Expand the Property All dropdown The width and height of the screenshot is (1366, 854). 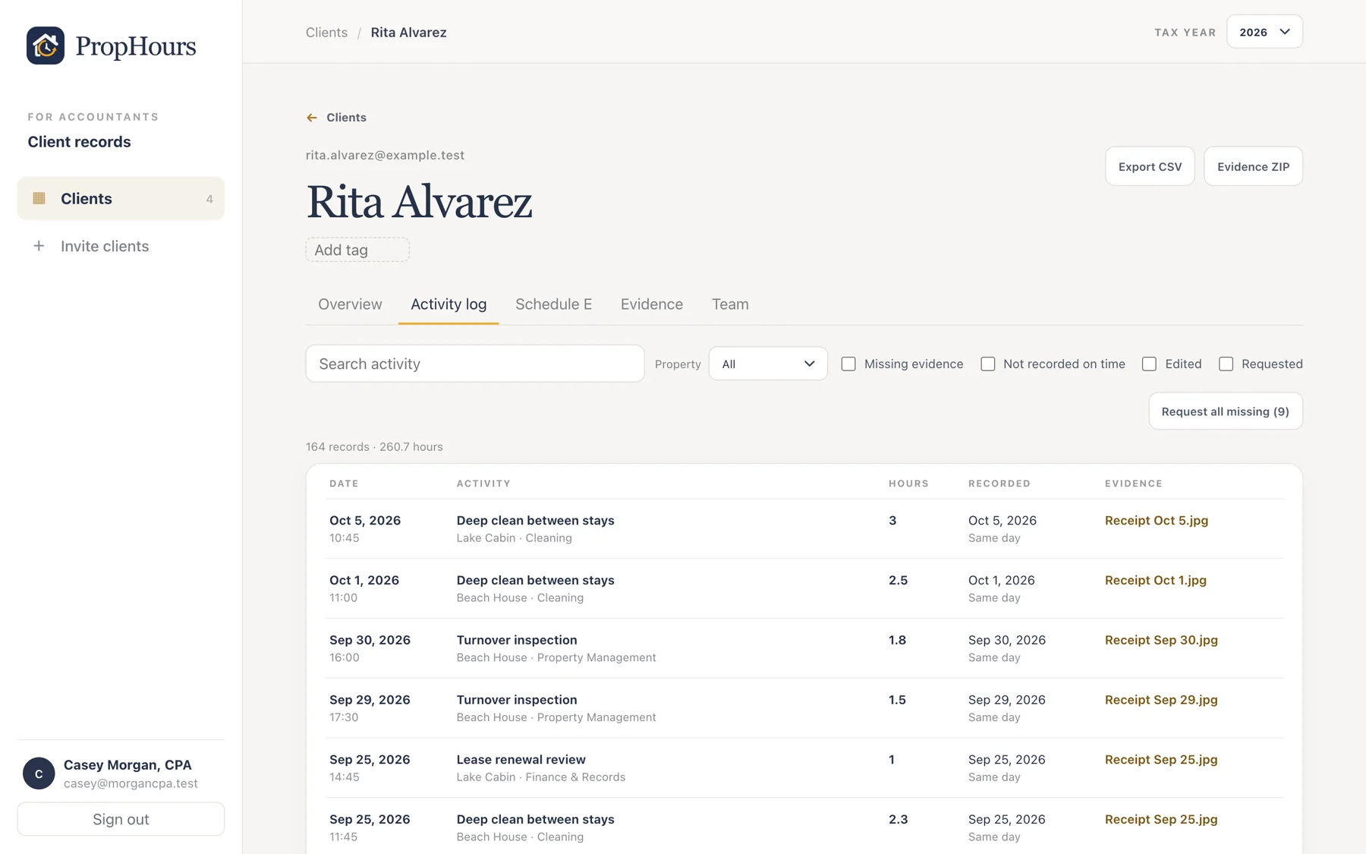point(768,364)
